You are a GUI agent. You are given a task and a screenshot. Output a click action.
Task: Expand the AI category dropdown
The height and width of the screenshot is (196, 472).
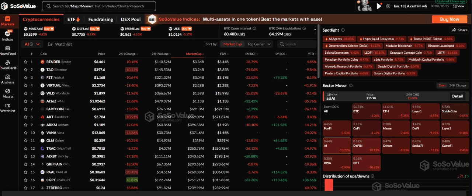[32, 44]
